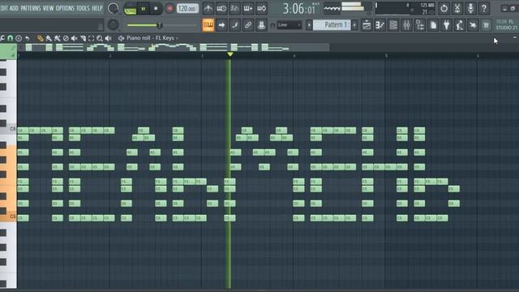Open the scissors audio editor icon
The height and width of the screenshot is (292, 519).
(x=457, y=8)
